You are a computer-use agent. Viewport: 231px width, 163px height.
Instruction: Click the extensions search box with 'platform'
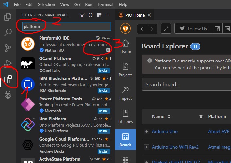(67, 26)
